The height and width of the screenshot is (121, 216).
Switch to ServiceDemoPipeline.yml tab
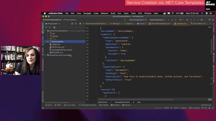[x=160, y=24]
